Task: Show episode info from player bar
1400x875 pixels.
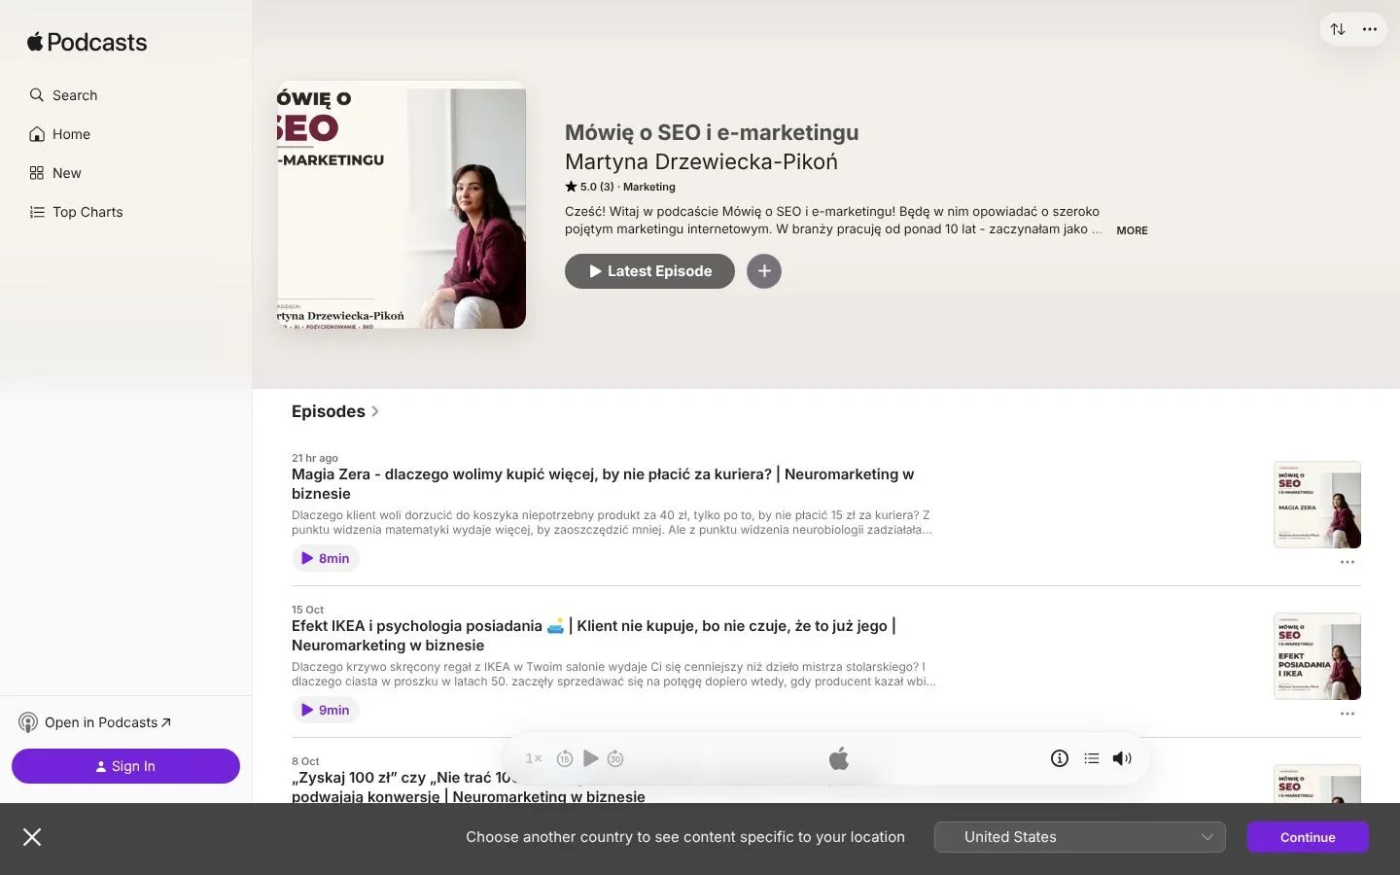Action: tap(1060, 758)
